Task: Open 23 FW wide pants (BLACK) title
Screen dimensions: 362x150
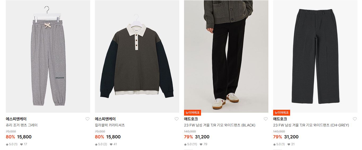Action: [x=220, y=125]
